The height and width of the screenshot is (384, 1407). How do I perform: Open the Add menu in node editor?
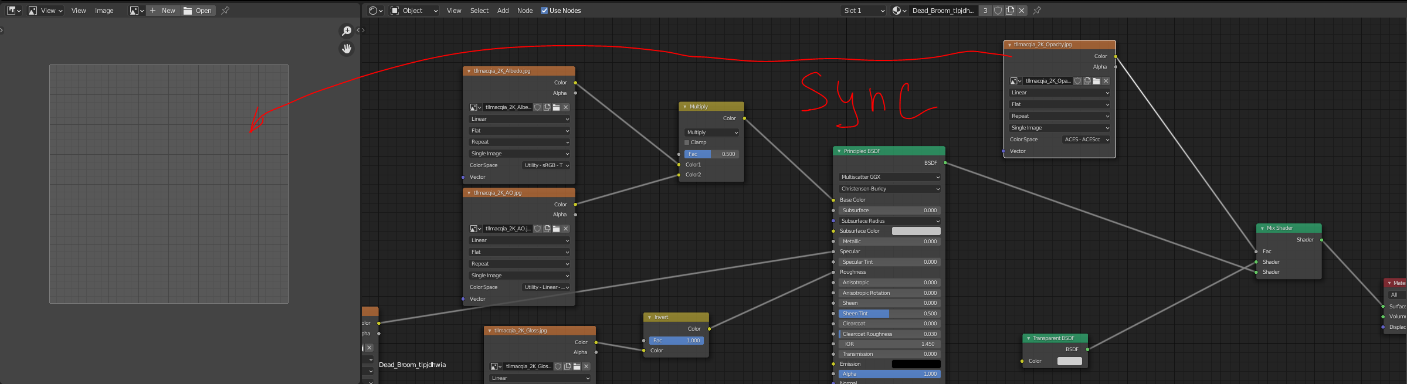(x=503, y=11)
